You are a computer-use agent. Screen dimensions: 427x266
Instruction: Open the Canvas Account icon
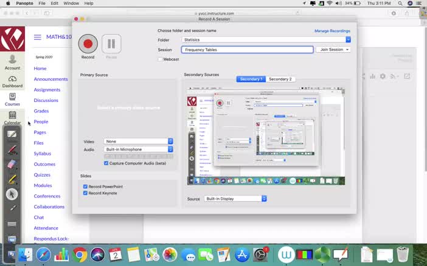[x=12, y=60]
